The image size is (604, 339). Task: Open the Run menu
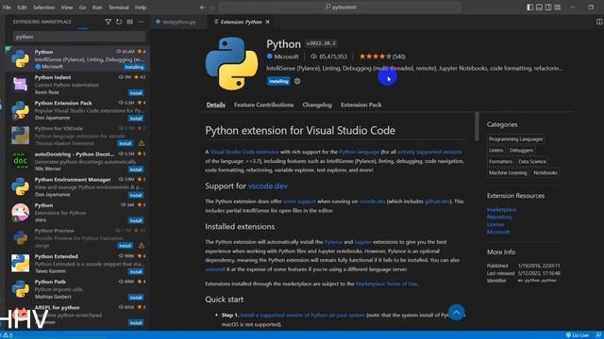[x=97, y=8]
